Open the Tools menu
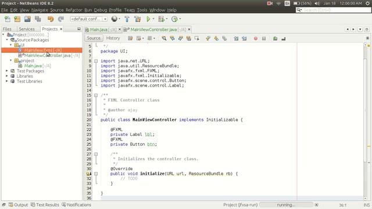Viewport: 372px width, 209px height. [x=142, y=10]
